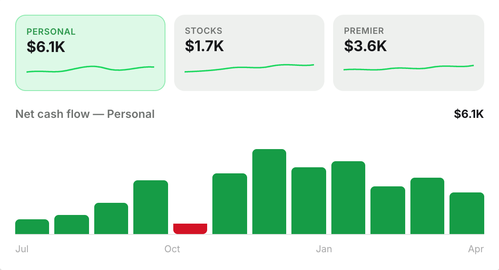
Task: Open the Premier account card
Action: (409, 53)
